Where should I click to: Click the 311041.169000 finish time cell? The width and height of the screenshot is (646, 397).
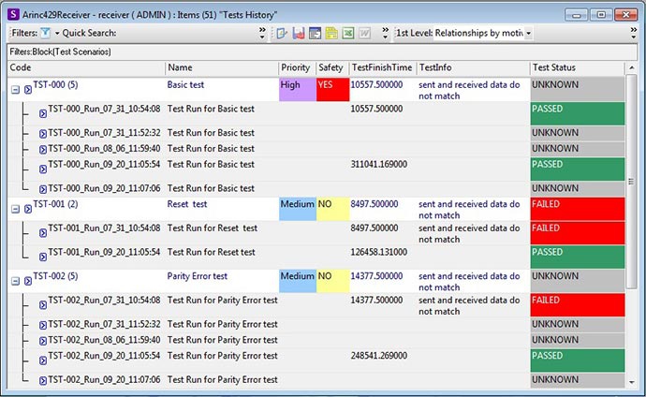(379, 164)
